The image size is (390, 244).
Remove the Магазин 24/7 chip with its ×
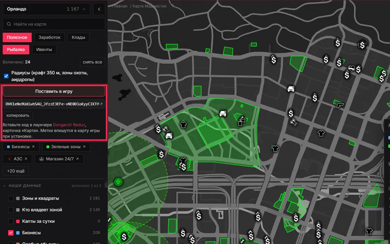point(78,159)
